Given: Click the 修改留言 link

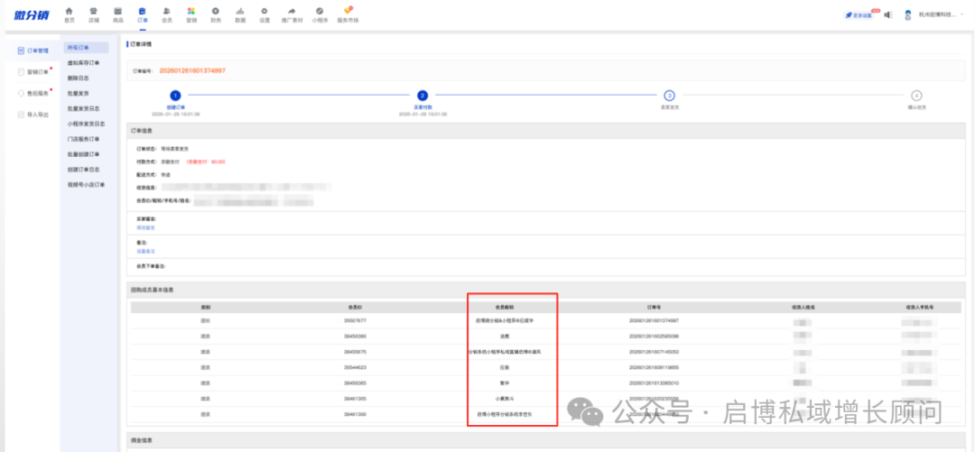Looking at the screenshot, I should point(145,227).
